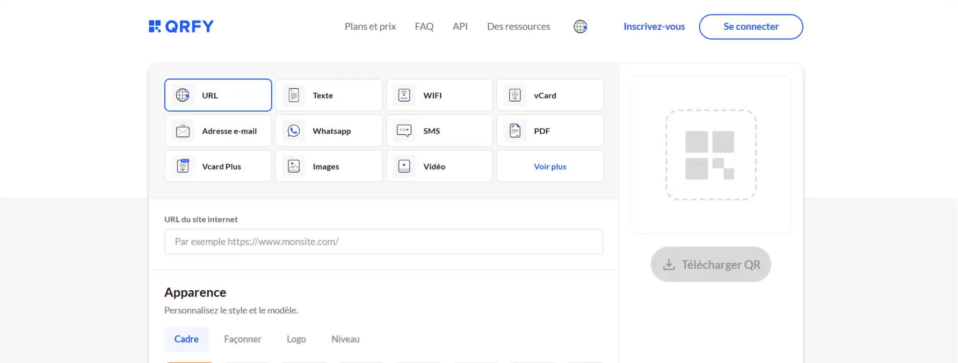
Task: Select the WIFI QR type icon
Action: (x=404, y=95)
